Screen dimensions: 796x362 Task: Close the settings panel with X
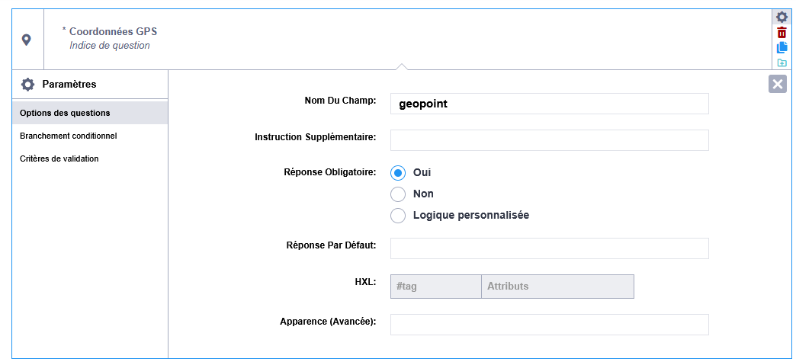point(778,84)
